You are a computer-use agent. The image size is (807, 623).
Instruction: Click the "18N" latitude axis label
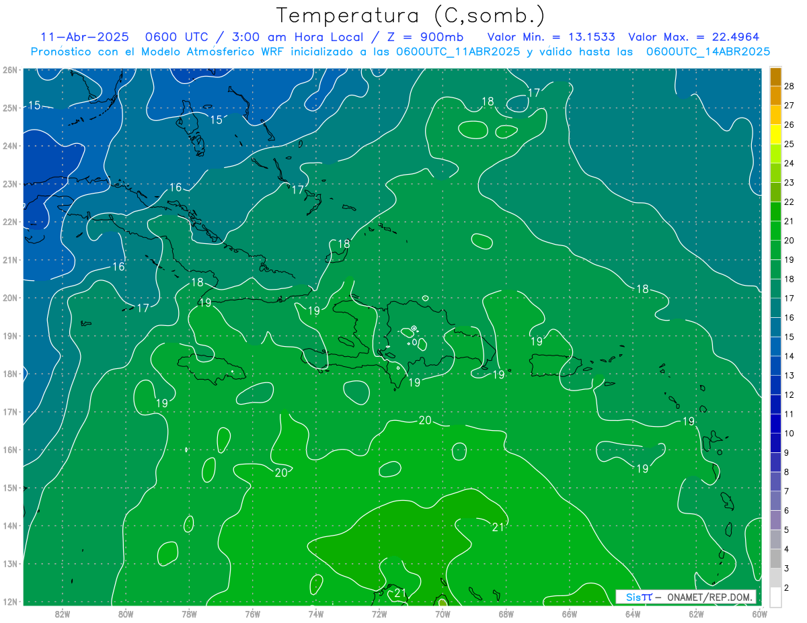[x=10, y=374]
